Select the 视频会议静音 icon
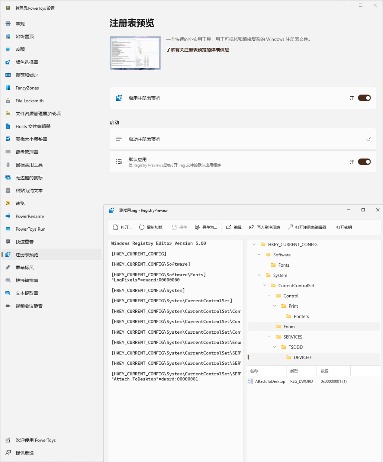Screen dimensions: 383x462 coord(8,306)
